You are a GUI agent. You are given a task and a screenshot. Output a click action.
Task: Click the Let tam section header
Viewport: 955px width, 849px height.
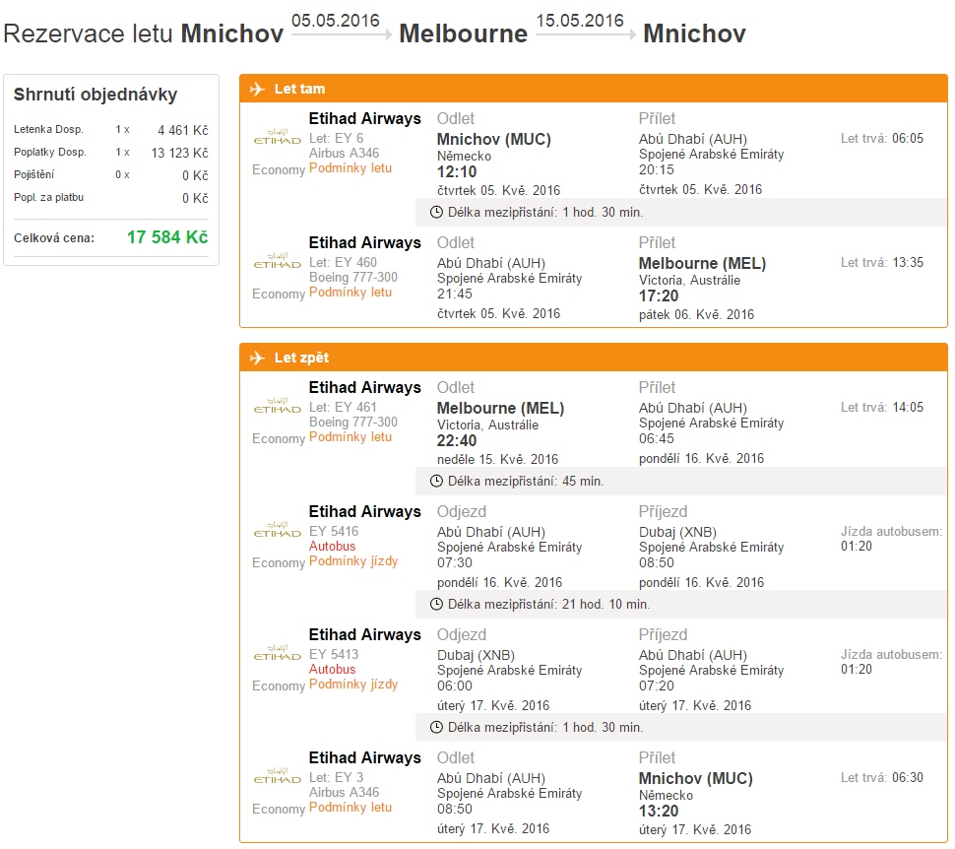click(x=594, y=89)
